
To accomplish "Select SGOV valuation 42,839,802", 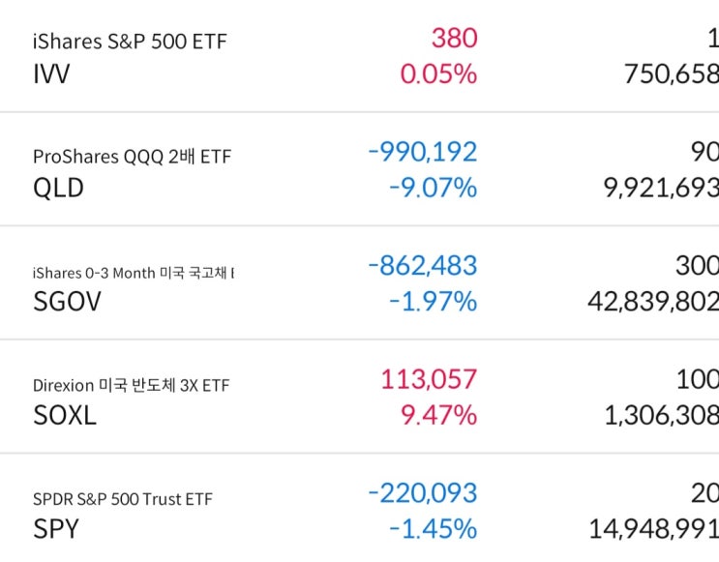I will coord(652,302).
